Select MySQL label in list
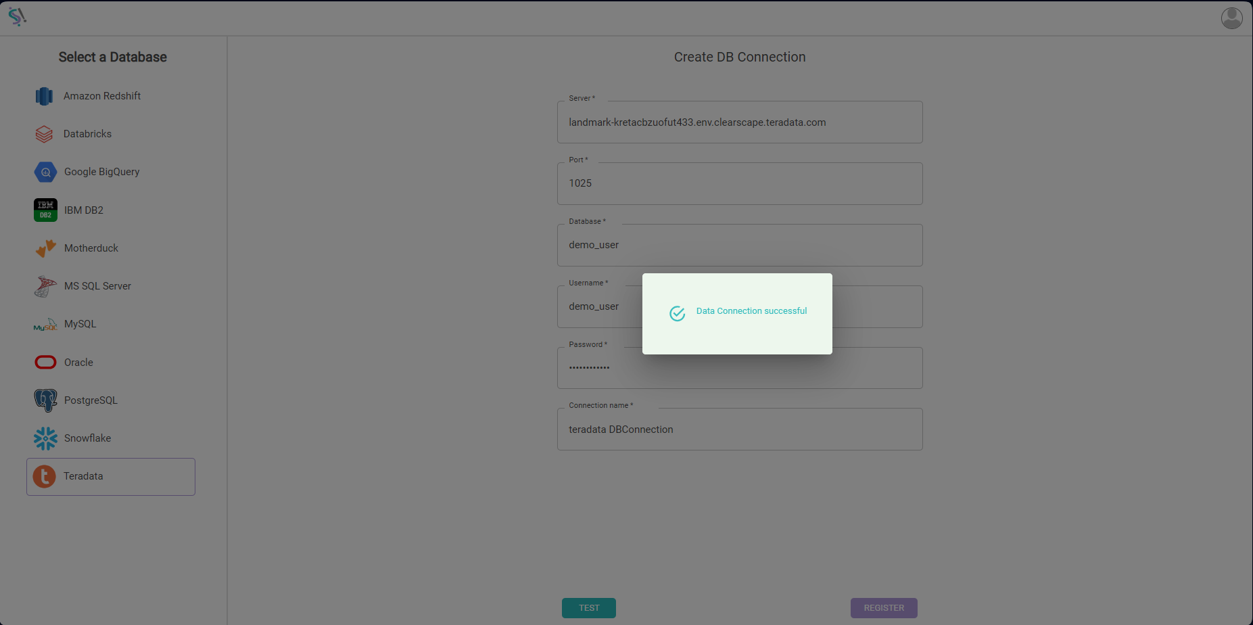This screenshot has height=625, width=1253. 80,324
